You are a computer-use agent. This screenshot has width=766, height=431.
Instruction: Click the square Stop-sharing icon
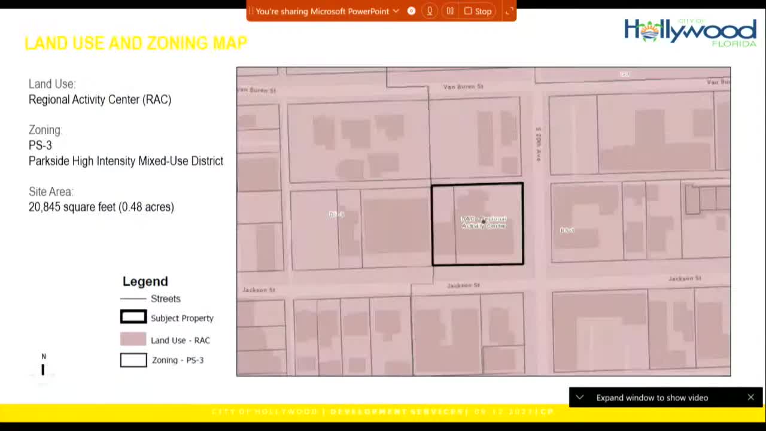pos(467,11)
